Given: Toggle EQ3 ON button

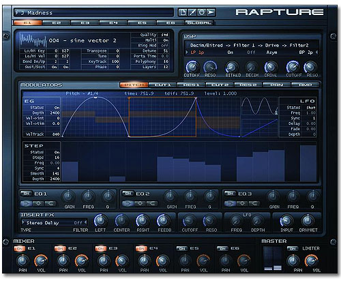Looking at the screenshot, I should pos(230,194).
